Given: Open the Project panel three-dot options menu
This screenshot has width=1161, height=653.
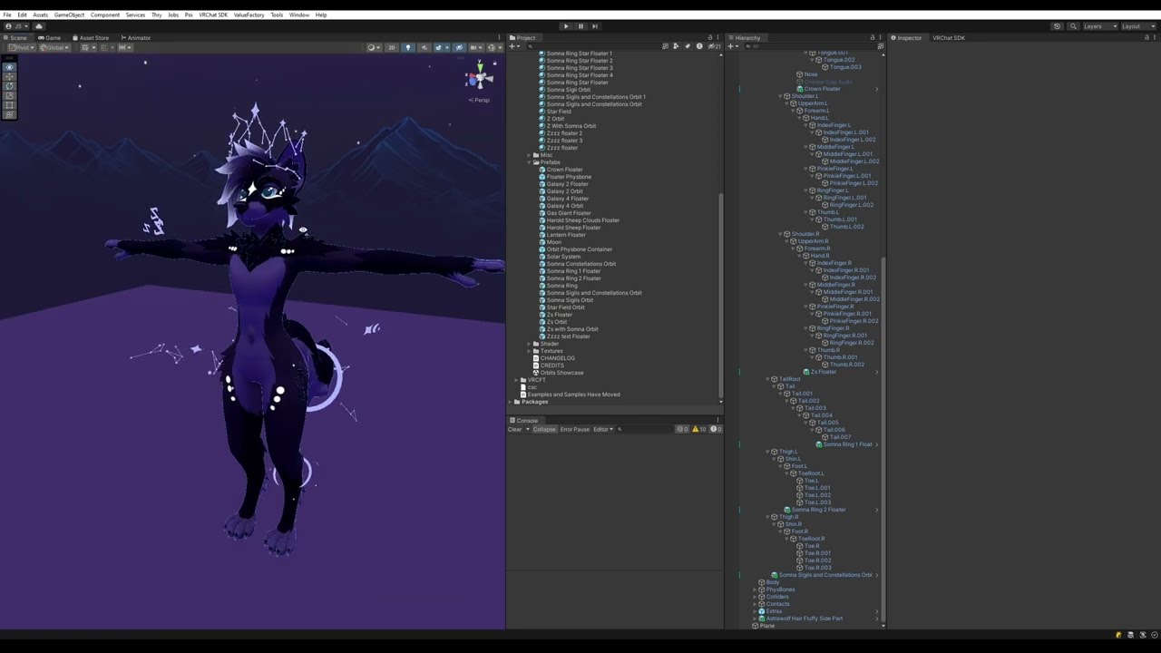Looking at the screenshot, I should click(x=719, y=38).
